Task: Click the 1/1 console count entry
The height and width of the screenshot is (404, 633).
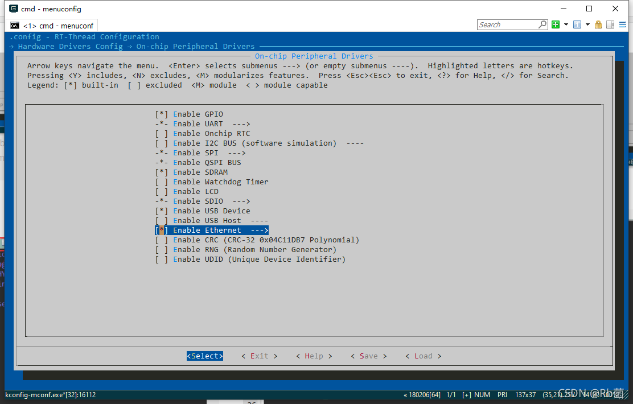Action: (x=451, y=395)
